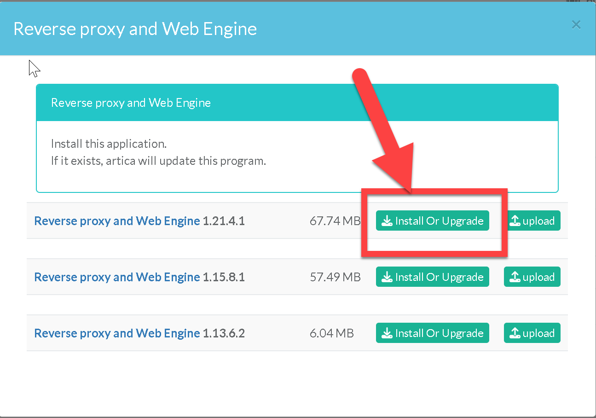Click upload icon in the 1.21.4.1 row

click(x=515, y=221)
